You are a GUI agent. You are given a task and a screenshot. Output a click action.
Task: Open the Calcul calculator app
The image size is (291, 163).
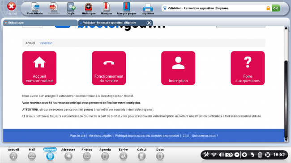[x=141, y=154]
